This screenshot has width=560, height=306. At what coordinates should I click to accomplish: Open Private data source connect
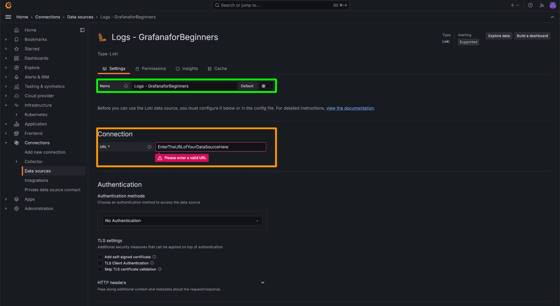[x=53, y=190]
